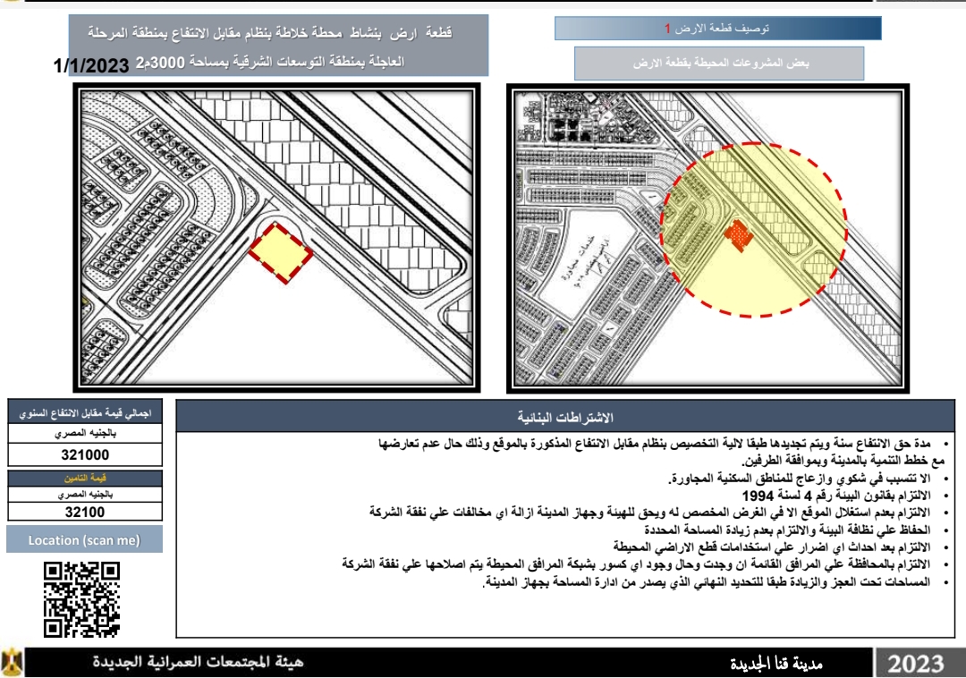Image resolution: width=966 pixels, height=678 pixels.
Task: Select the توصيف قطعة الارض header tab
Action: point(718,30)
